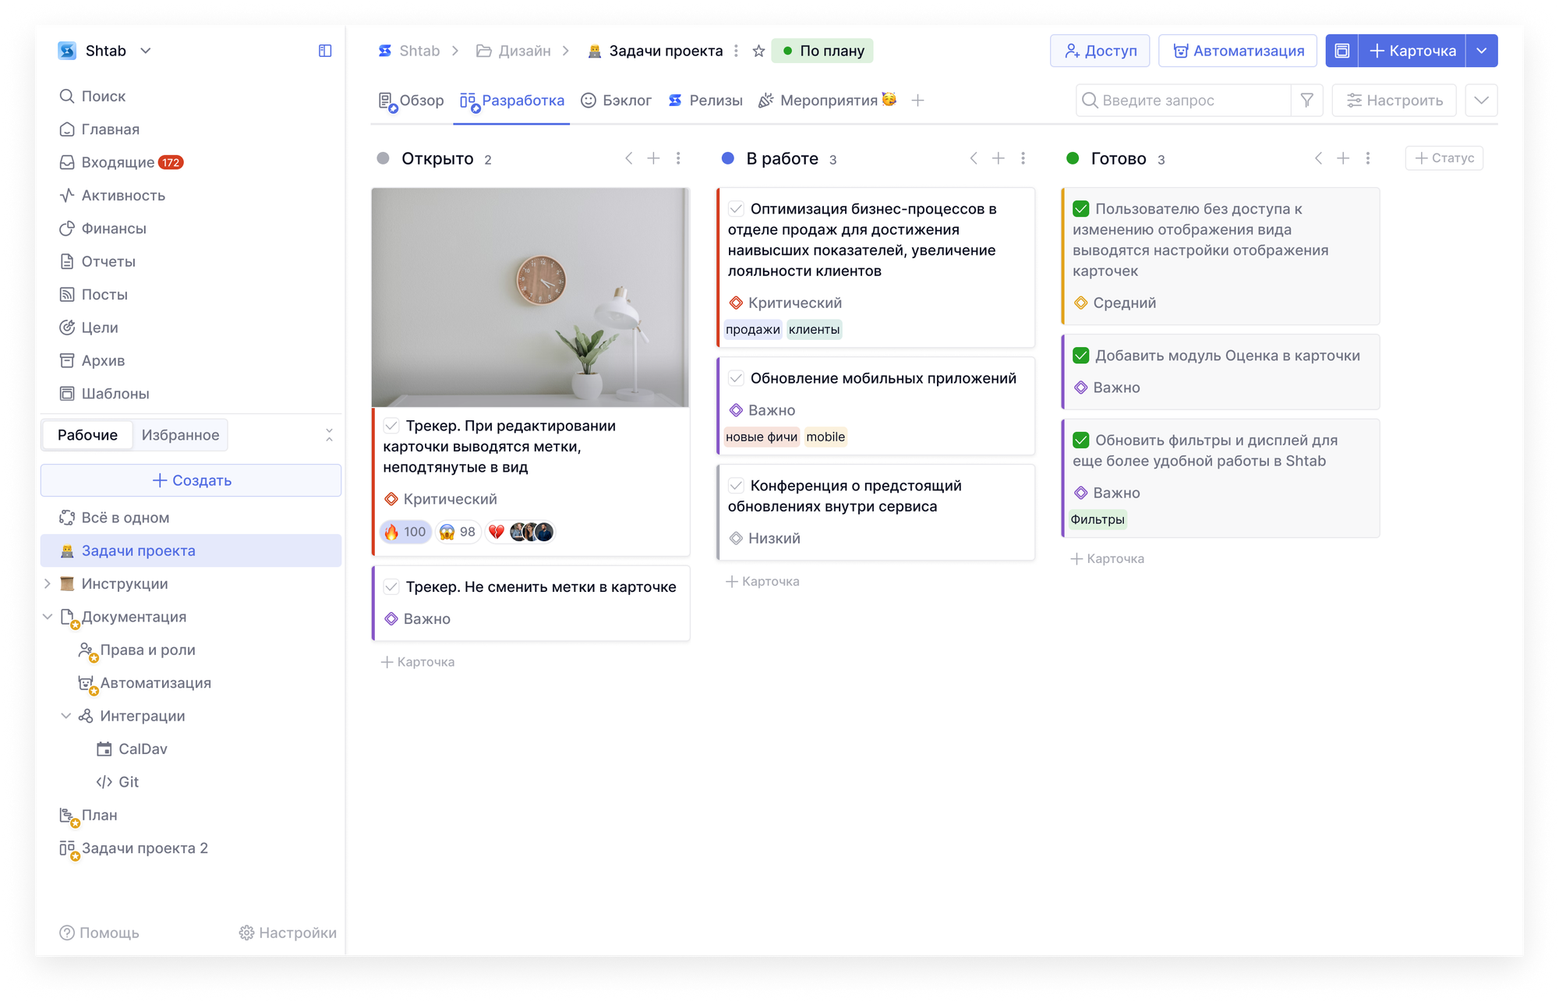The height and width of the screenshot is (1002, 1559).
Task: Collapse the sidebar panel icon
Action: click(x=325, y=51)
